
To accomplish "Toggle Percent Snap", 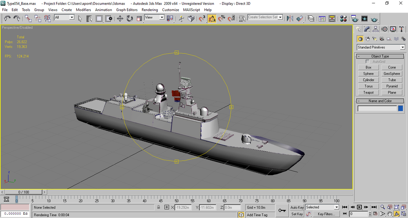I will (x=222, y=18).
